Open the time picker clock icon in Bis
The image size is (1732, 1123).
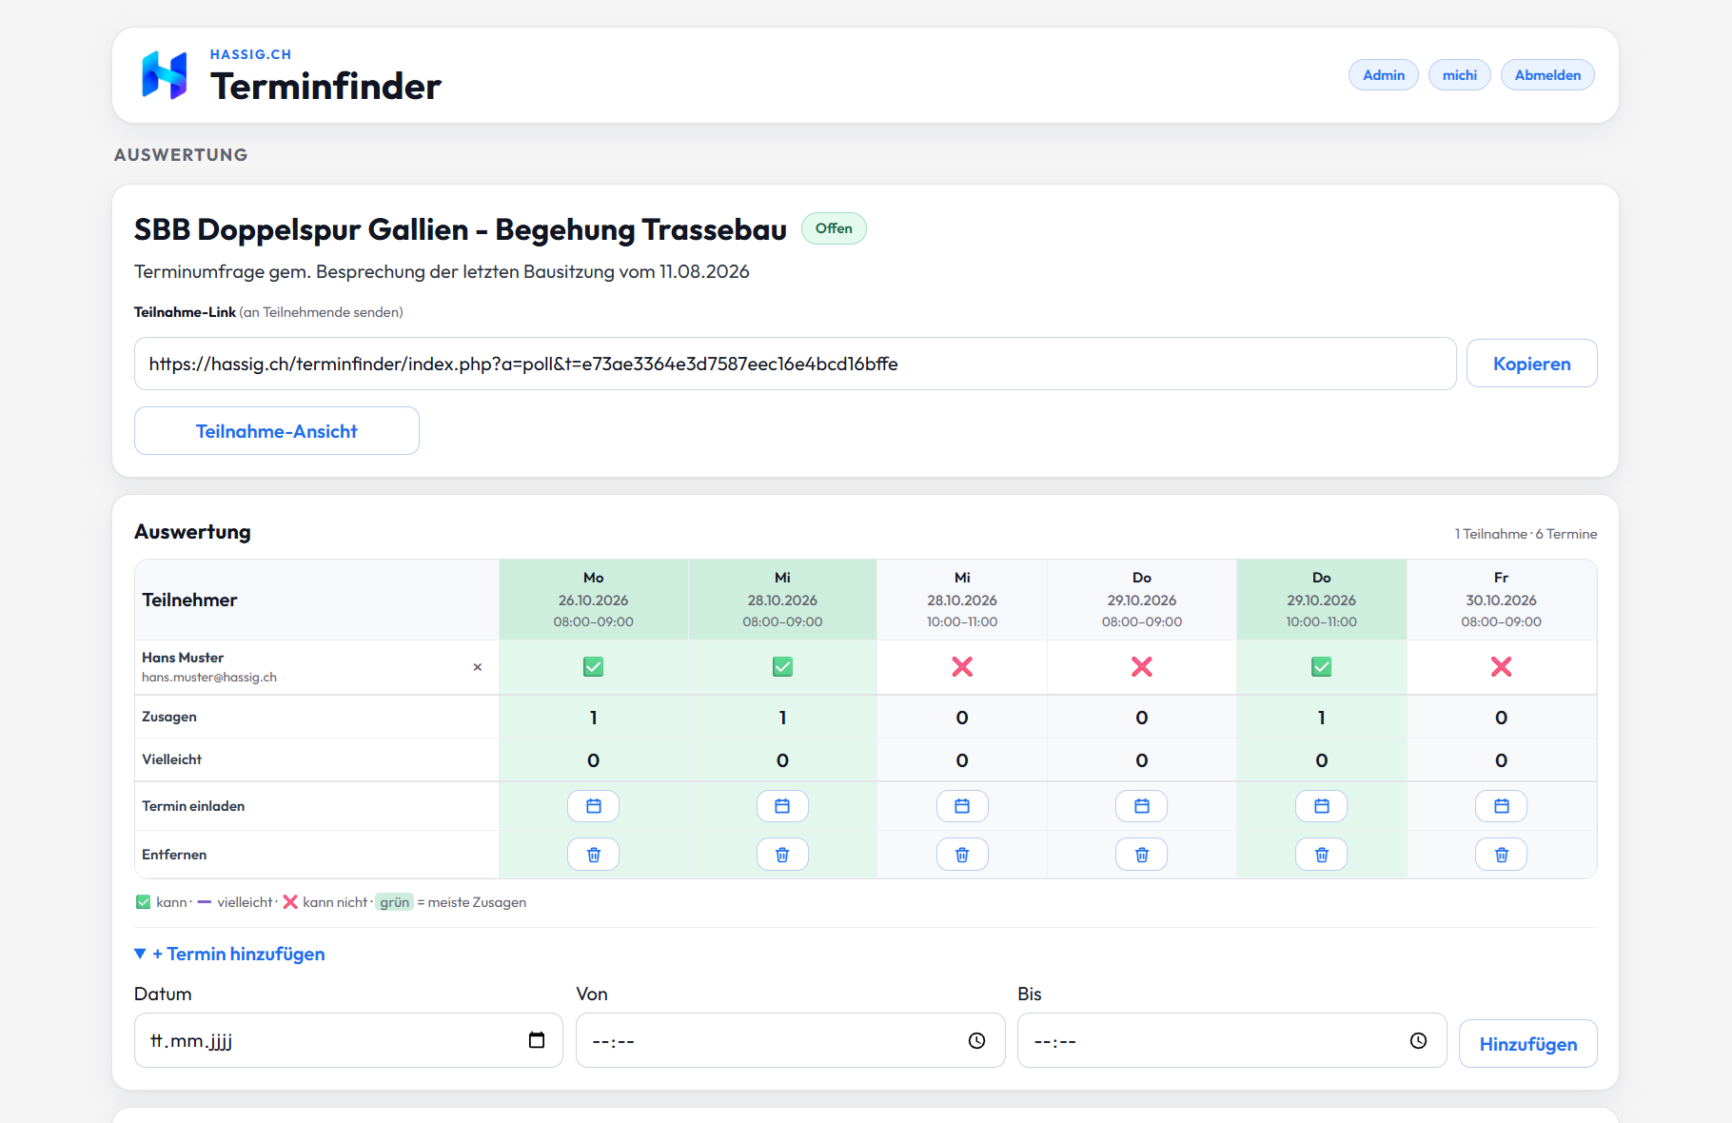[1418, 1040]
